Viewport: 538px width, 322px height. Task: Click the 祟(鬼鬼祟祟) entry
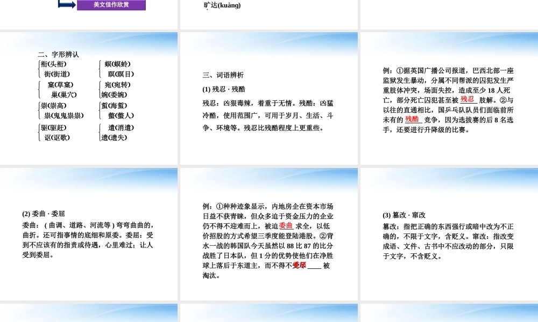click(64, 116)
